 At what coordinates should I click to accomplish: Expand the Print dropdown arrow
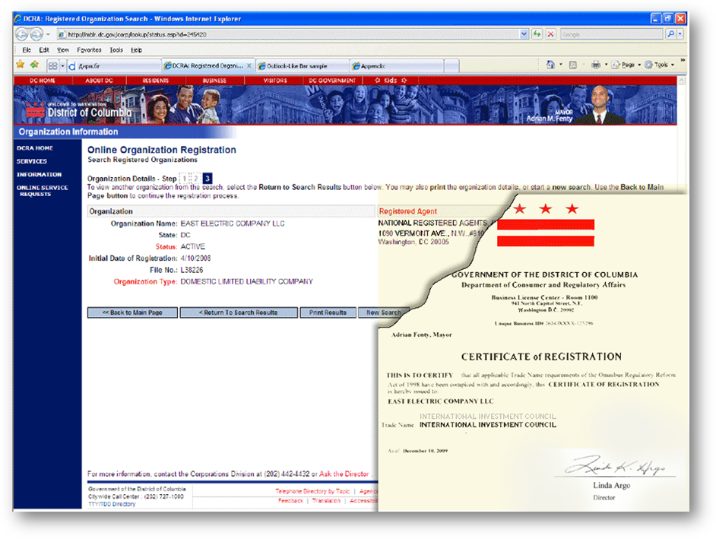(606, 65)
